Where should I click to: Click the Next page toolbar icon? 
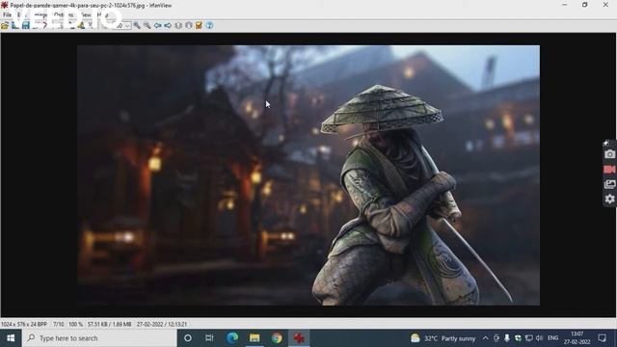click(189, 26)
